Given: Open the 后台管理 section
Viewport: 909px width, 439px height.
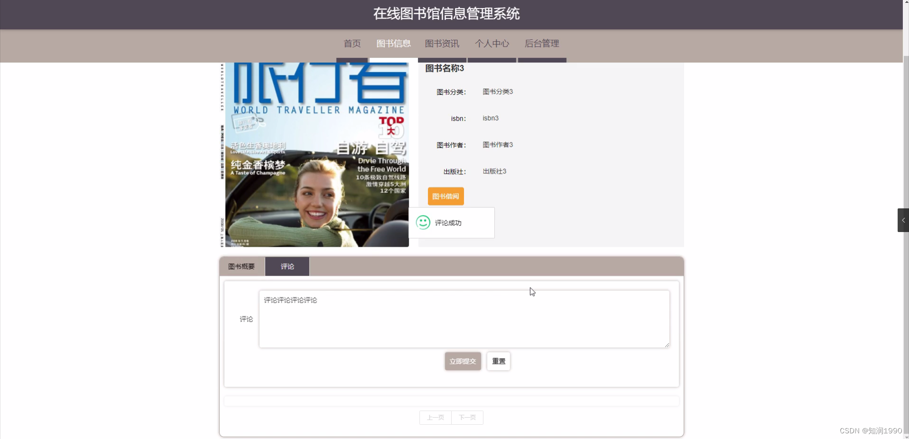Looking at the screenshot, I should [542, 44].
